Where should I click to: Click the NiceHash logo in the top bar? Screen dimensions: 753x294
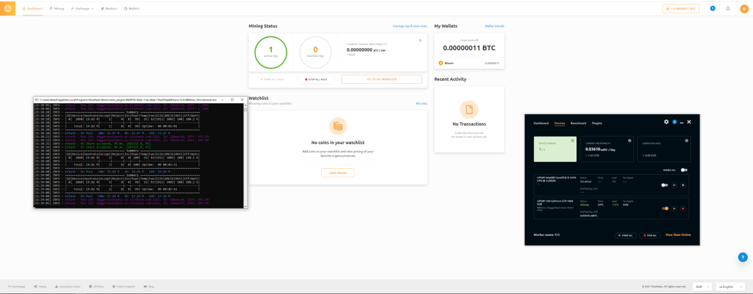tap(8, 8)
